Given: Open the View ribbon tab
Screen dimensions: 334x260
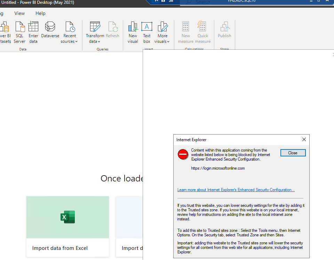Looking at the screenshot, I should [x=19, y=13].
